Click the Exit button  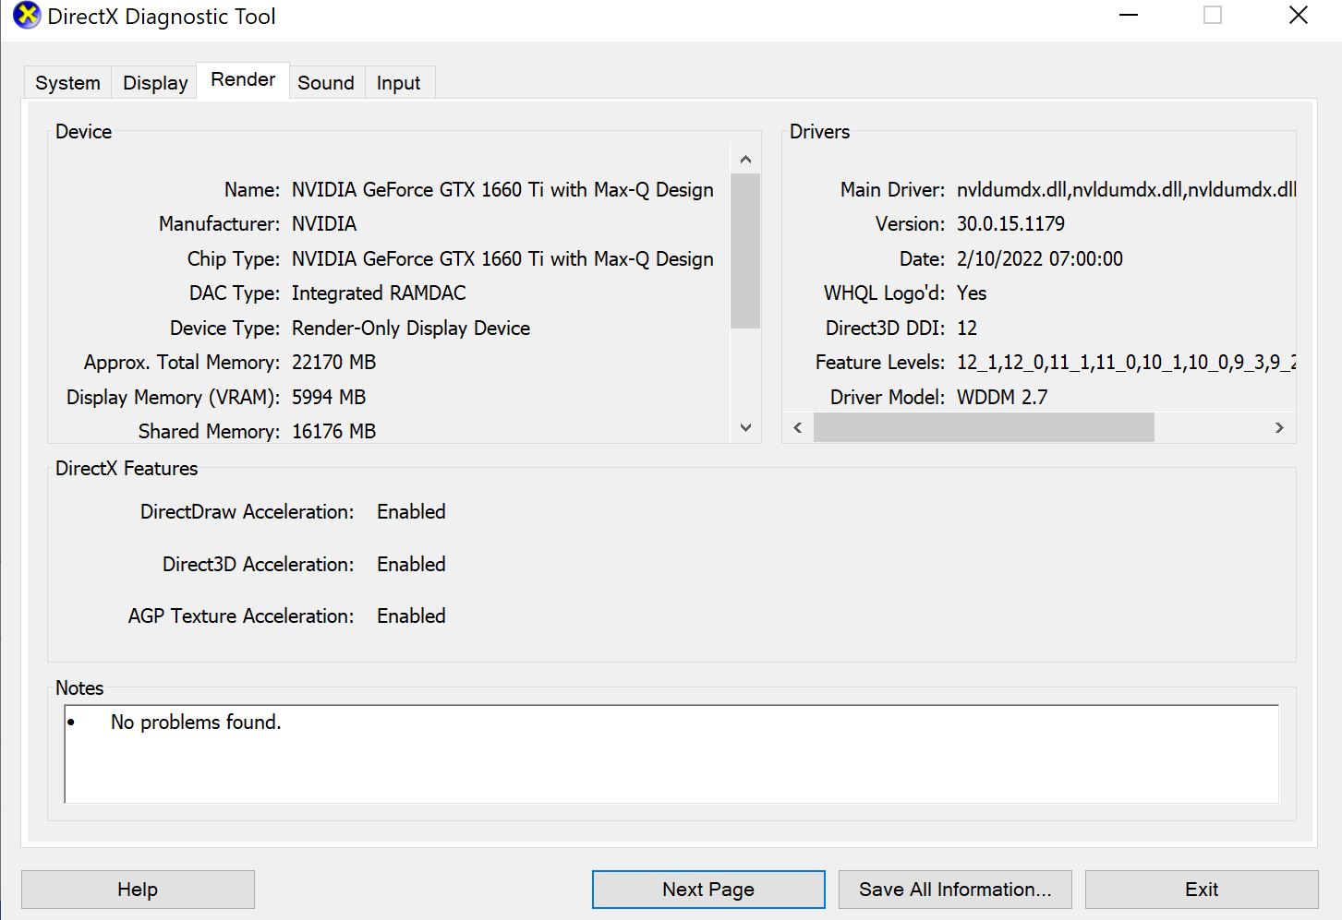coord(1202,890)
